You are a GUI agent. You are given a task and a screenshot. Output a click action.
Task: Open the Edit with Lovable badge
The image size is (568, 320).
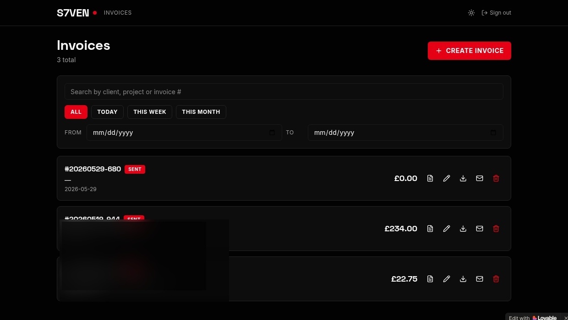click(533, 317)
